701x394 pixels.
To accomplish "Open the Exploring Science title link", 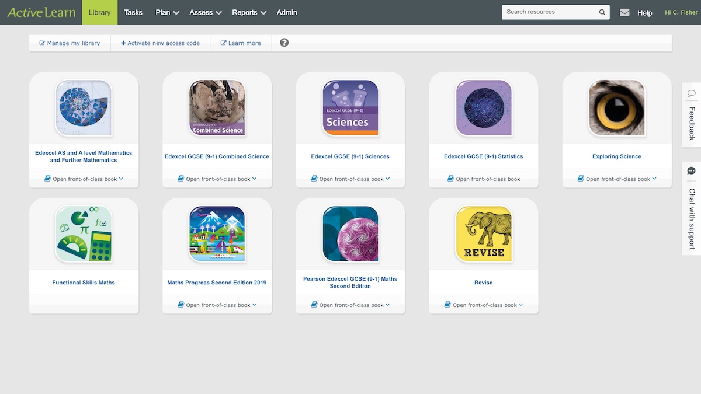I will click(x=617, y=156).
